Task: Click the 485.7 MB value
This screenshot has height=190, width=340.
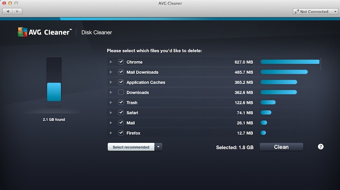Action: coord(244,72)
